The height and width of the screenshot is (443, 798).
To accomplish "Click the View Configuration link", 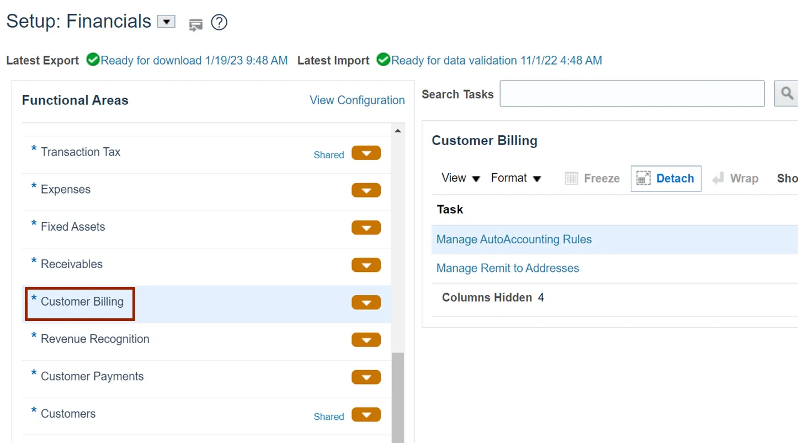I will pos(357,100).
